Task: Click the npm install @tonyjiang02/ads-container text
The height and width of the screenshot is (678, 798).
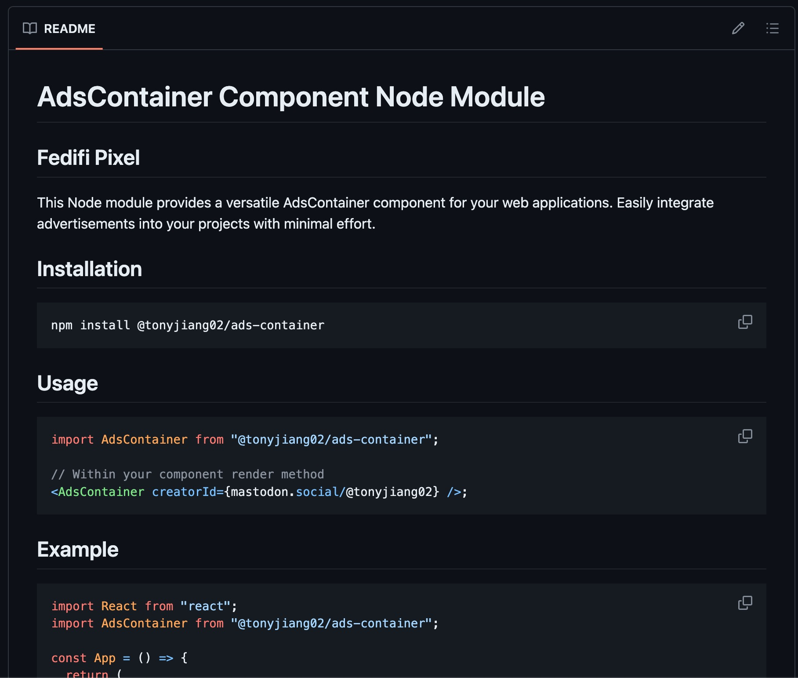Action: [x=188, y=325]
